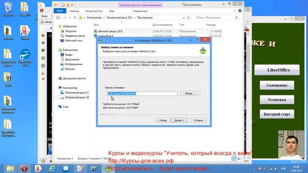Switch to the Вид ribbon tab
This screenshot has width=308, height=173.
tap(112, 11)
